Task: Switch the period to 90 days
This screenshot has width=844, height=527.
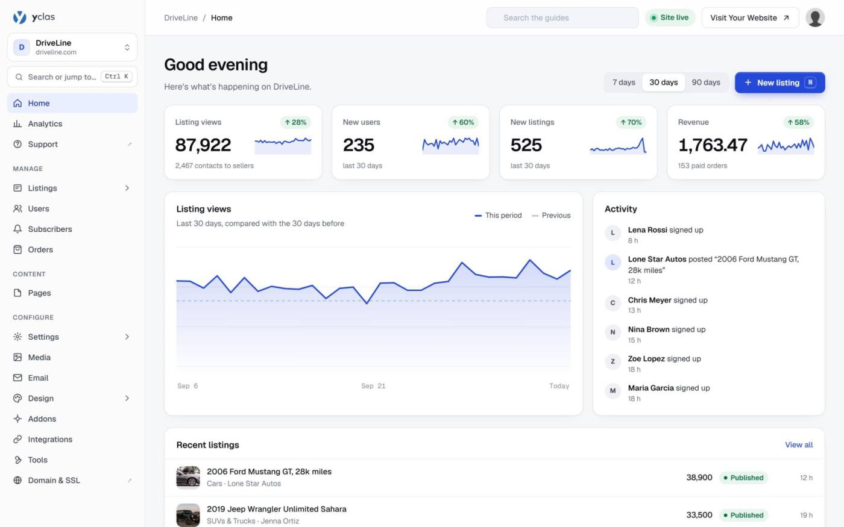Action: [x=706, y=83]
